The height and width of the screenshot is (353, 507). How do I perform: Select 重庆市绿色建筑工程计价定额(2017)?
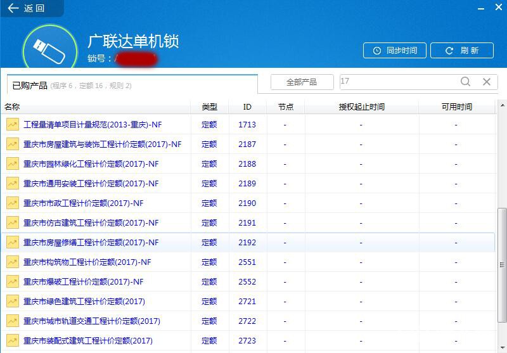(x=84, y=301)
